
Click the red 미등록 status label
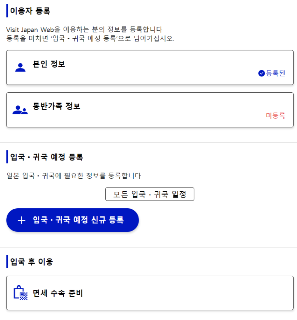275,115
